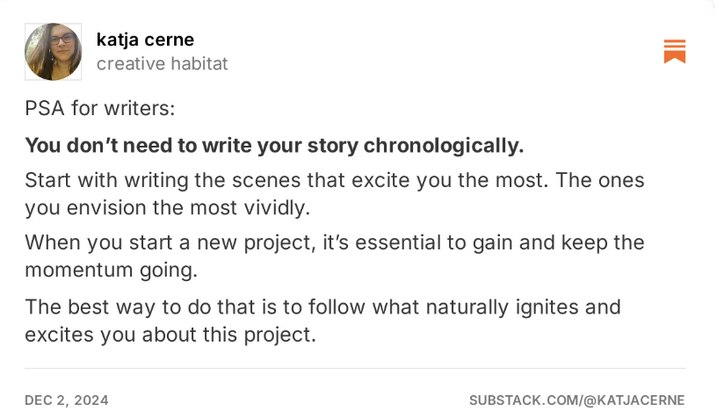
Task: Open katja cerne's profile photo
Action: point(54,52)
